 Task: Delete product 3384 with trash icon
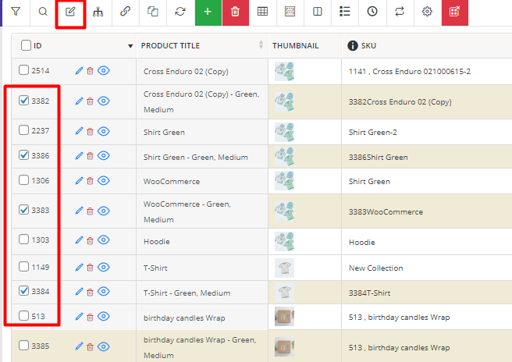coord(90,292)
